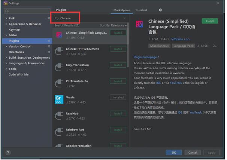Image resolution: width=227 pixels, height=160 pixels.
Task: Click the Chinese (Simplified) language pack icon
Action: click(59, 35)
